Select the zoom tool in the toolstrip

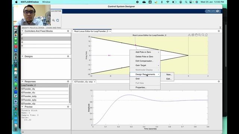(x=53, y=20)
